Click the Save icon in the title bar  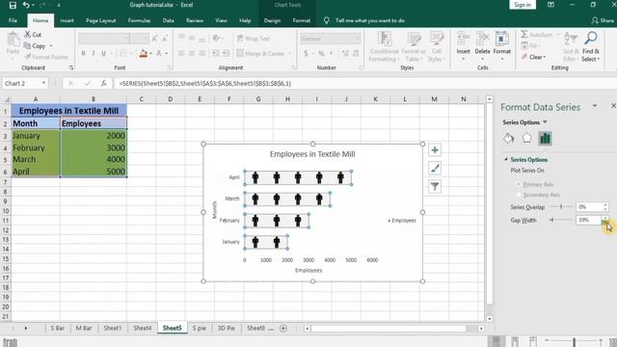[x=13, y=5]
